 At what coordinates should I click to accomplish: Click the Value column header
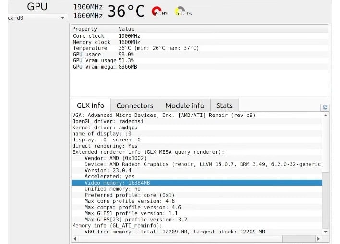click(x=223, y=29)
